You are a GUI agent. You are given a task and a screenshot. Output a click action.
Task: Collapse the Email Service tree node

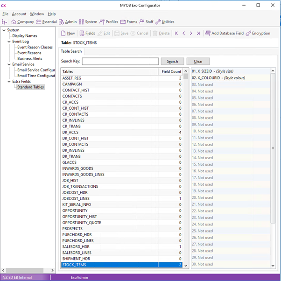pos(9,64)
